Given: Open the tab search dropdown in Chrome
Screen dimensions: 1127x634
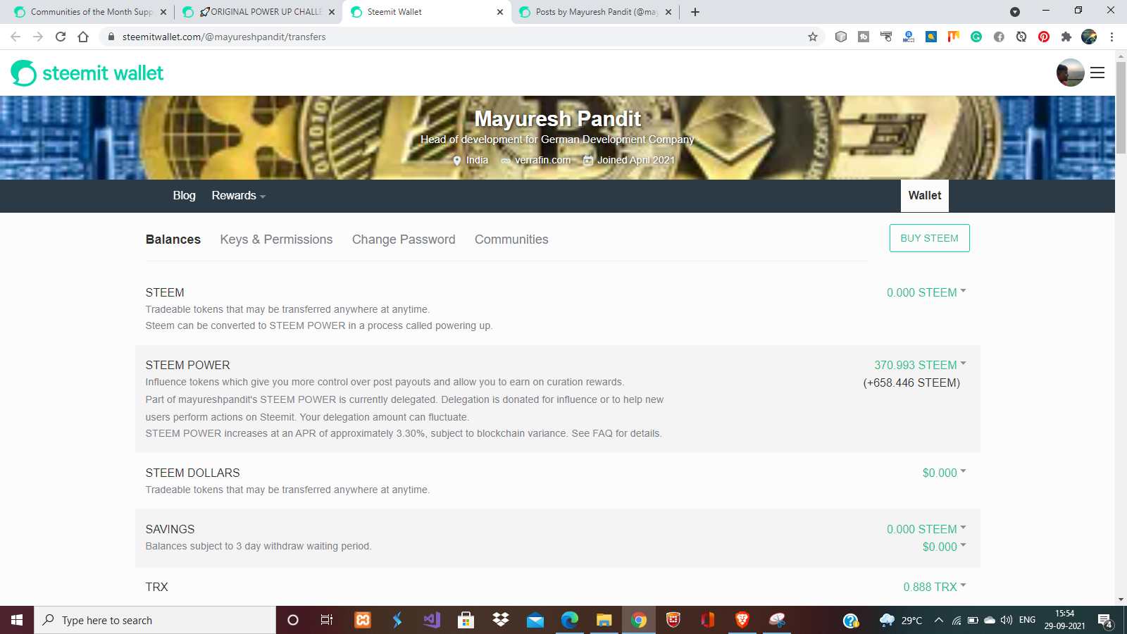Looking at the screenshot, I should coord(1014,12).
